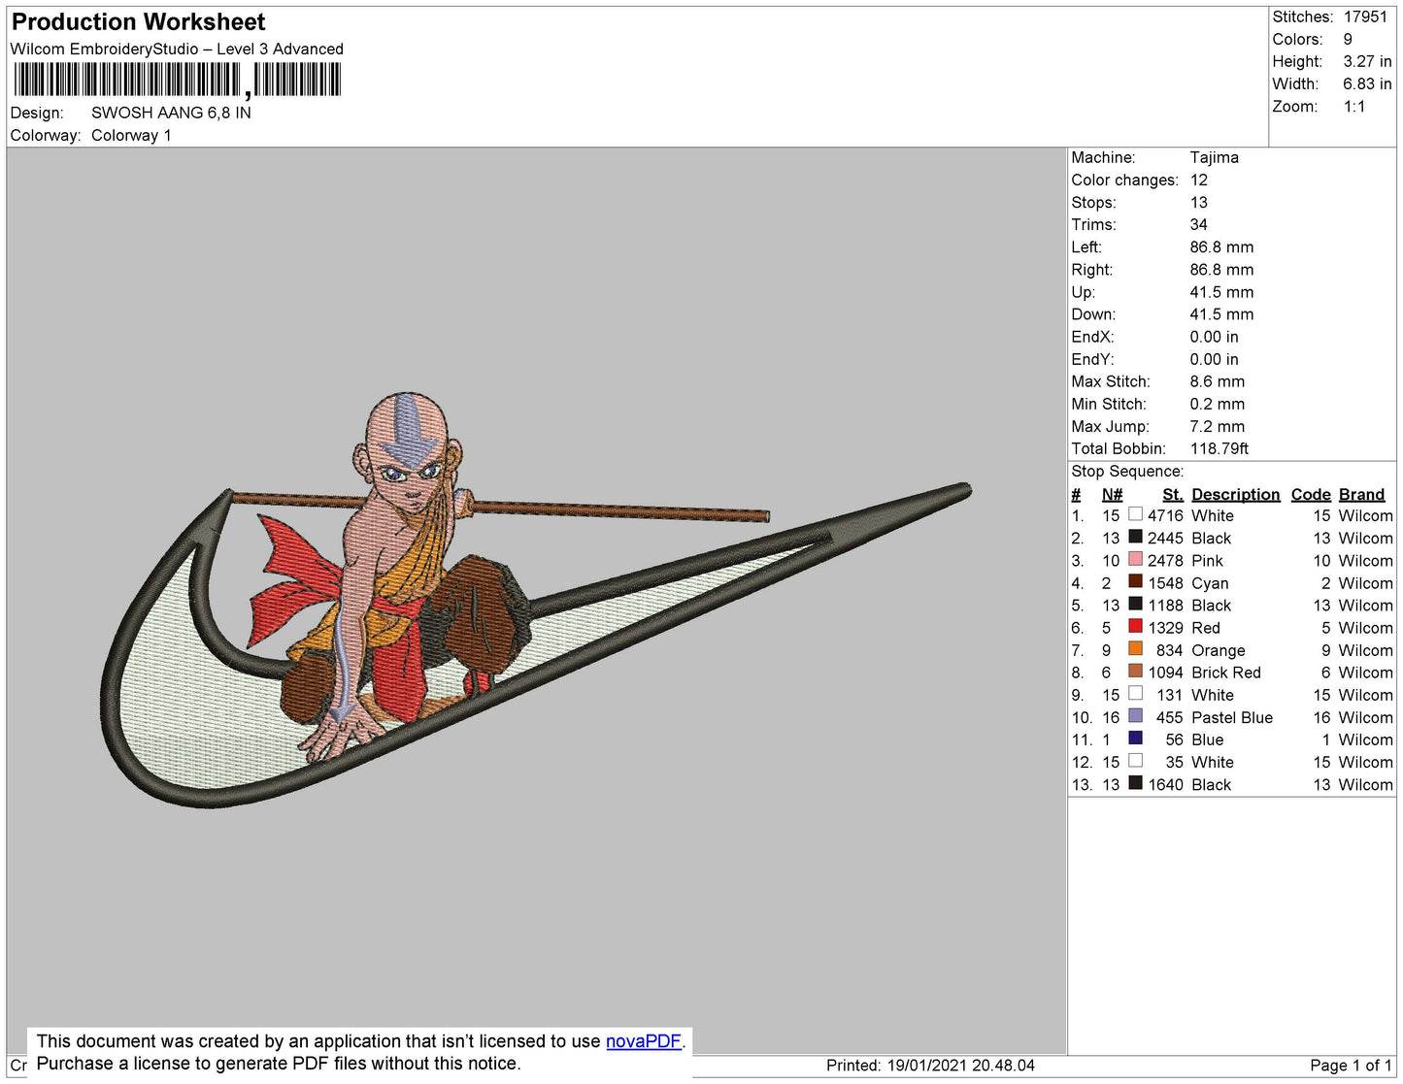Select the dark brown Cyan 1548 swatch

1135,581
